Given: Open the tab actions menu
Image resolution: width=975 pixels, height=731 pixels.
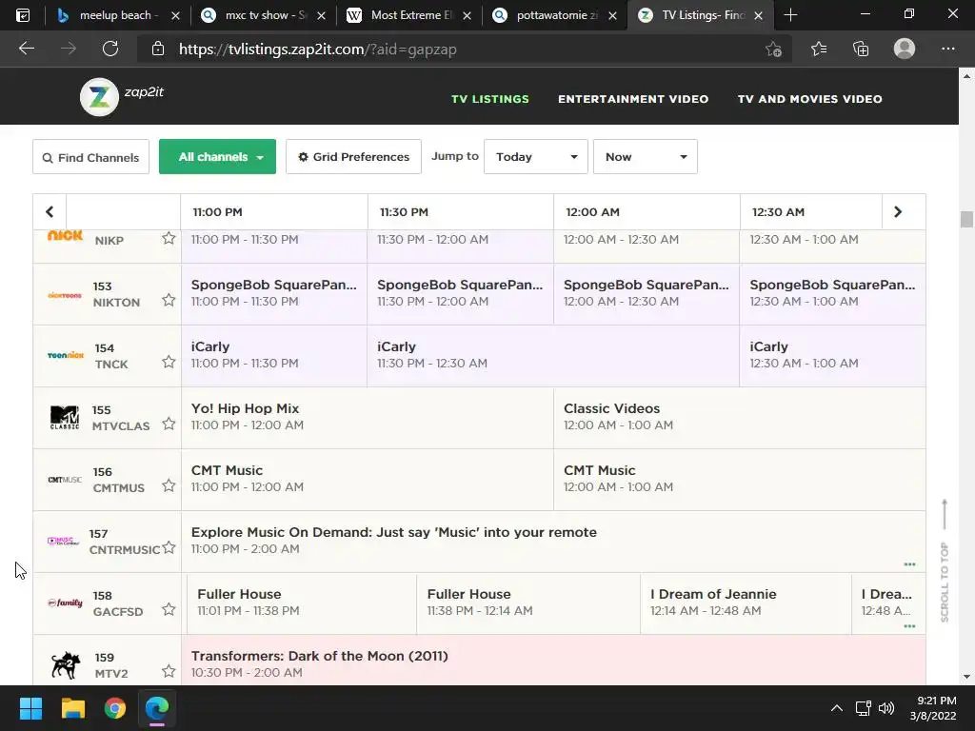Looking at the screenshot, I should tap(23, 15).
